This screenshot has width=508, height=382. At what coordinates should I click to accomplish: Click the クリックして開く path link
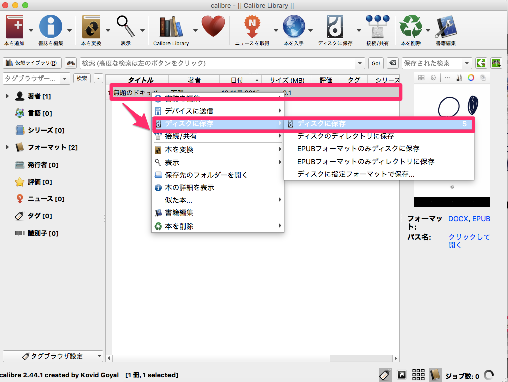click(x=469, y=241)
